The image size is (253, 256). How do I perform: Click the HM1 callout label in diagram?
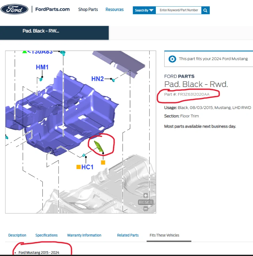(42, 67)
